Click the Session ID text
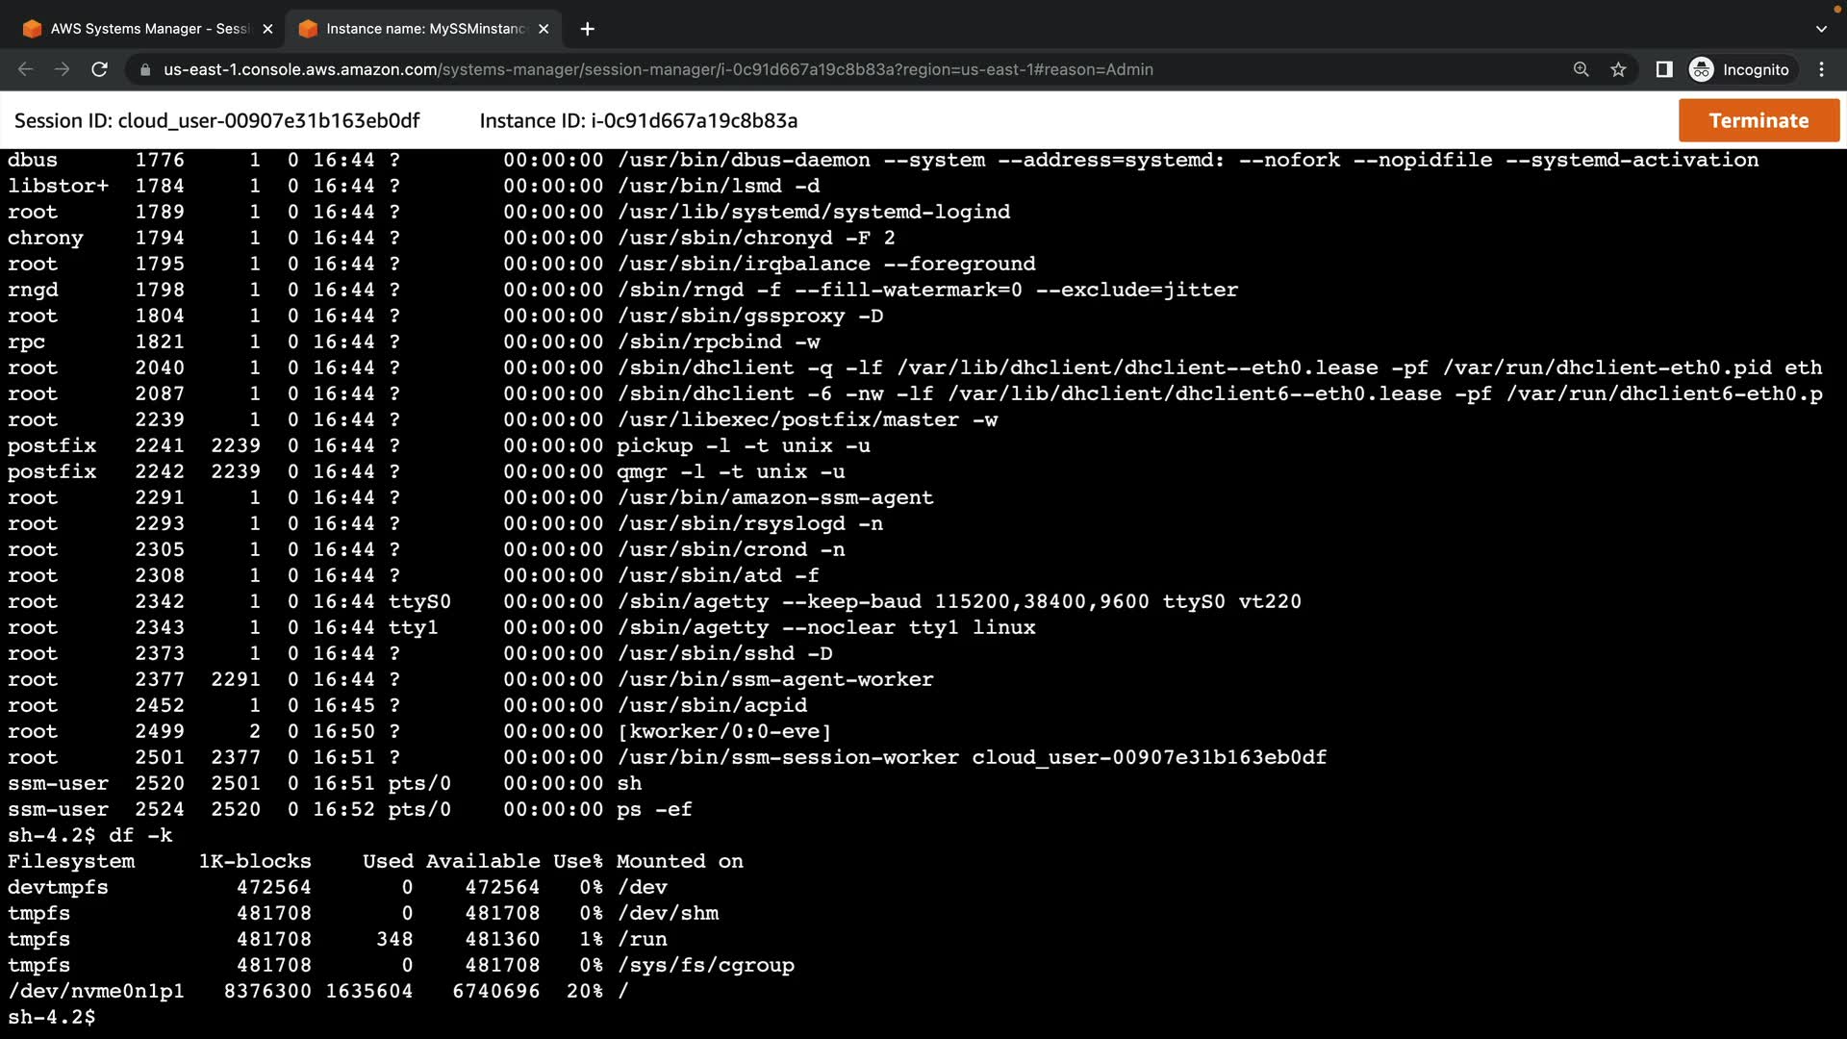The height and width of the screenshot is (1039, 1847). click(216, 120)
